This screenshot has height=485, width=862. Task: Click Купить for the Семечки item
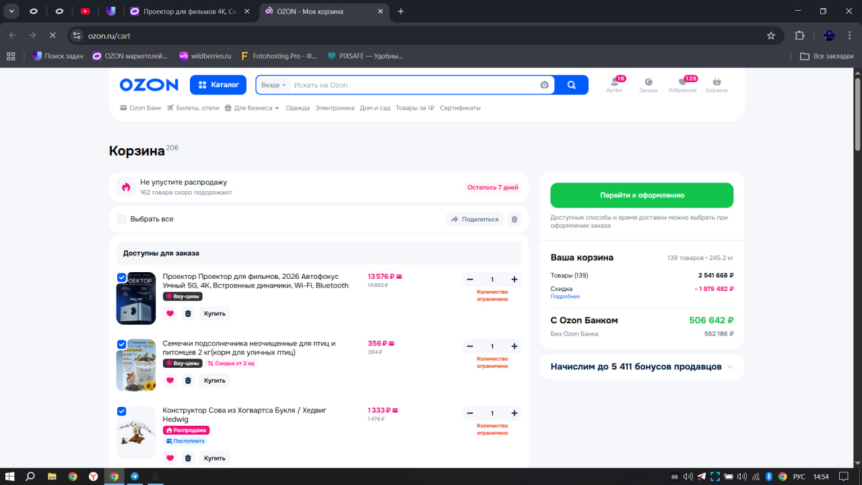click(x=215, y=380)
